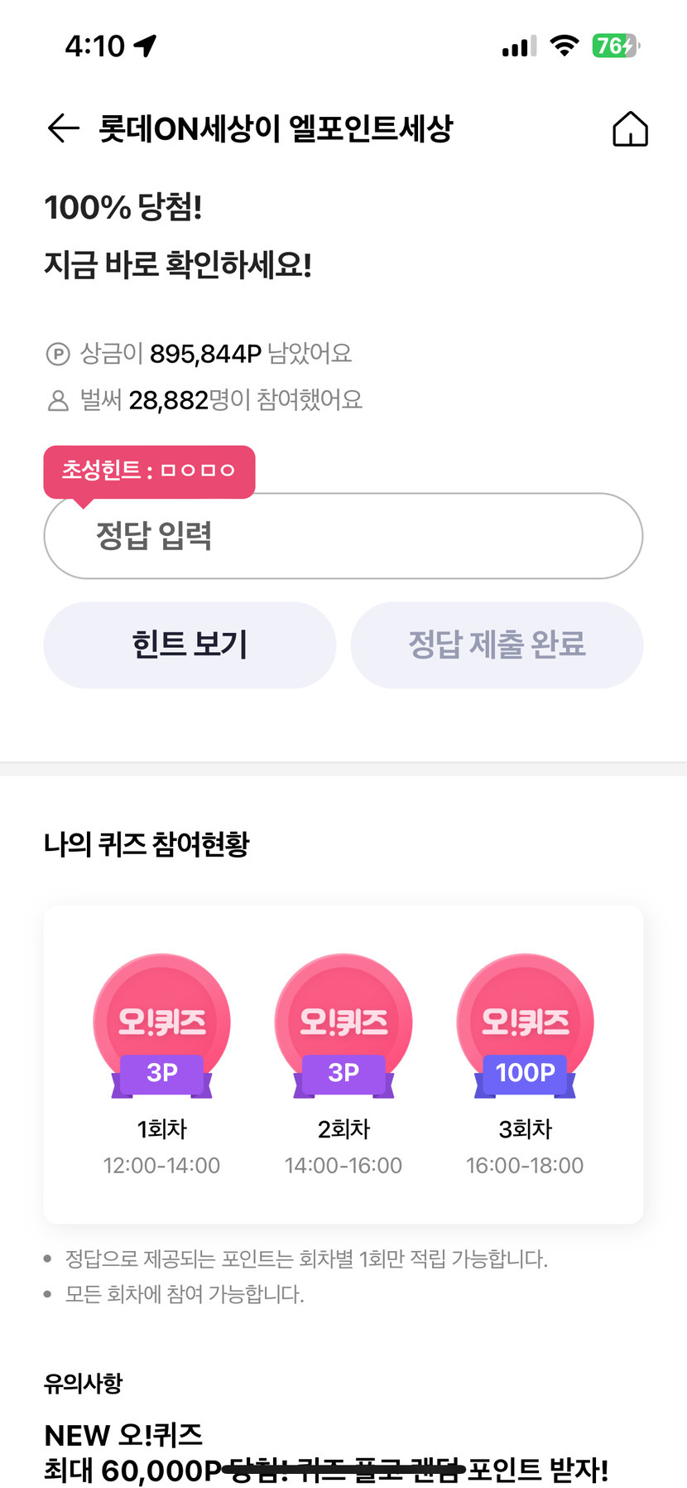
Task: Open the 1회차 3P quiz badge
Action: tap(161, 1027)
